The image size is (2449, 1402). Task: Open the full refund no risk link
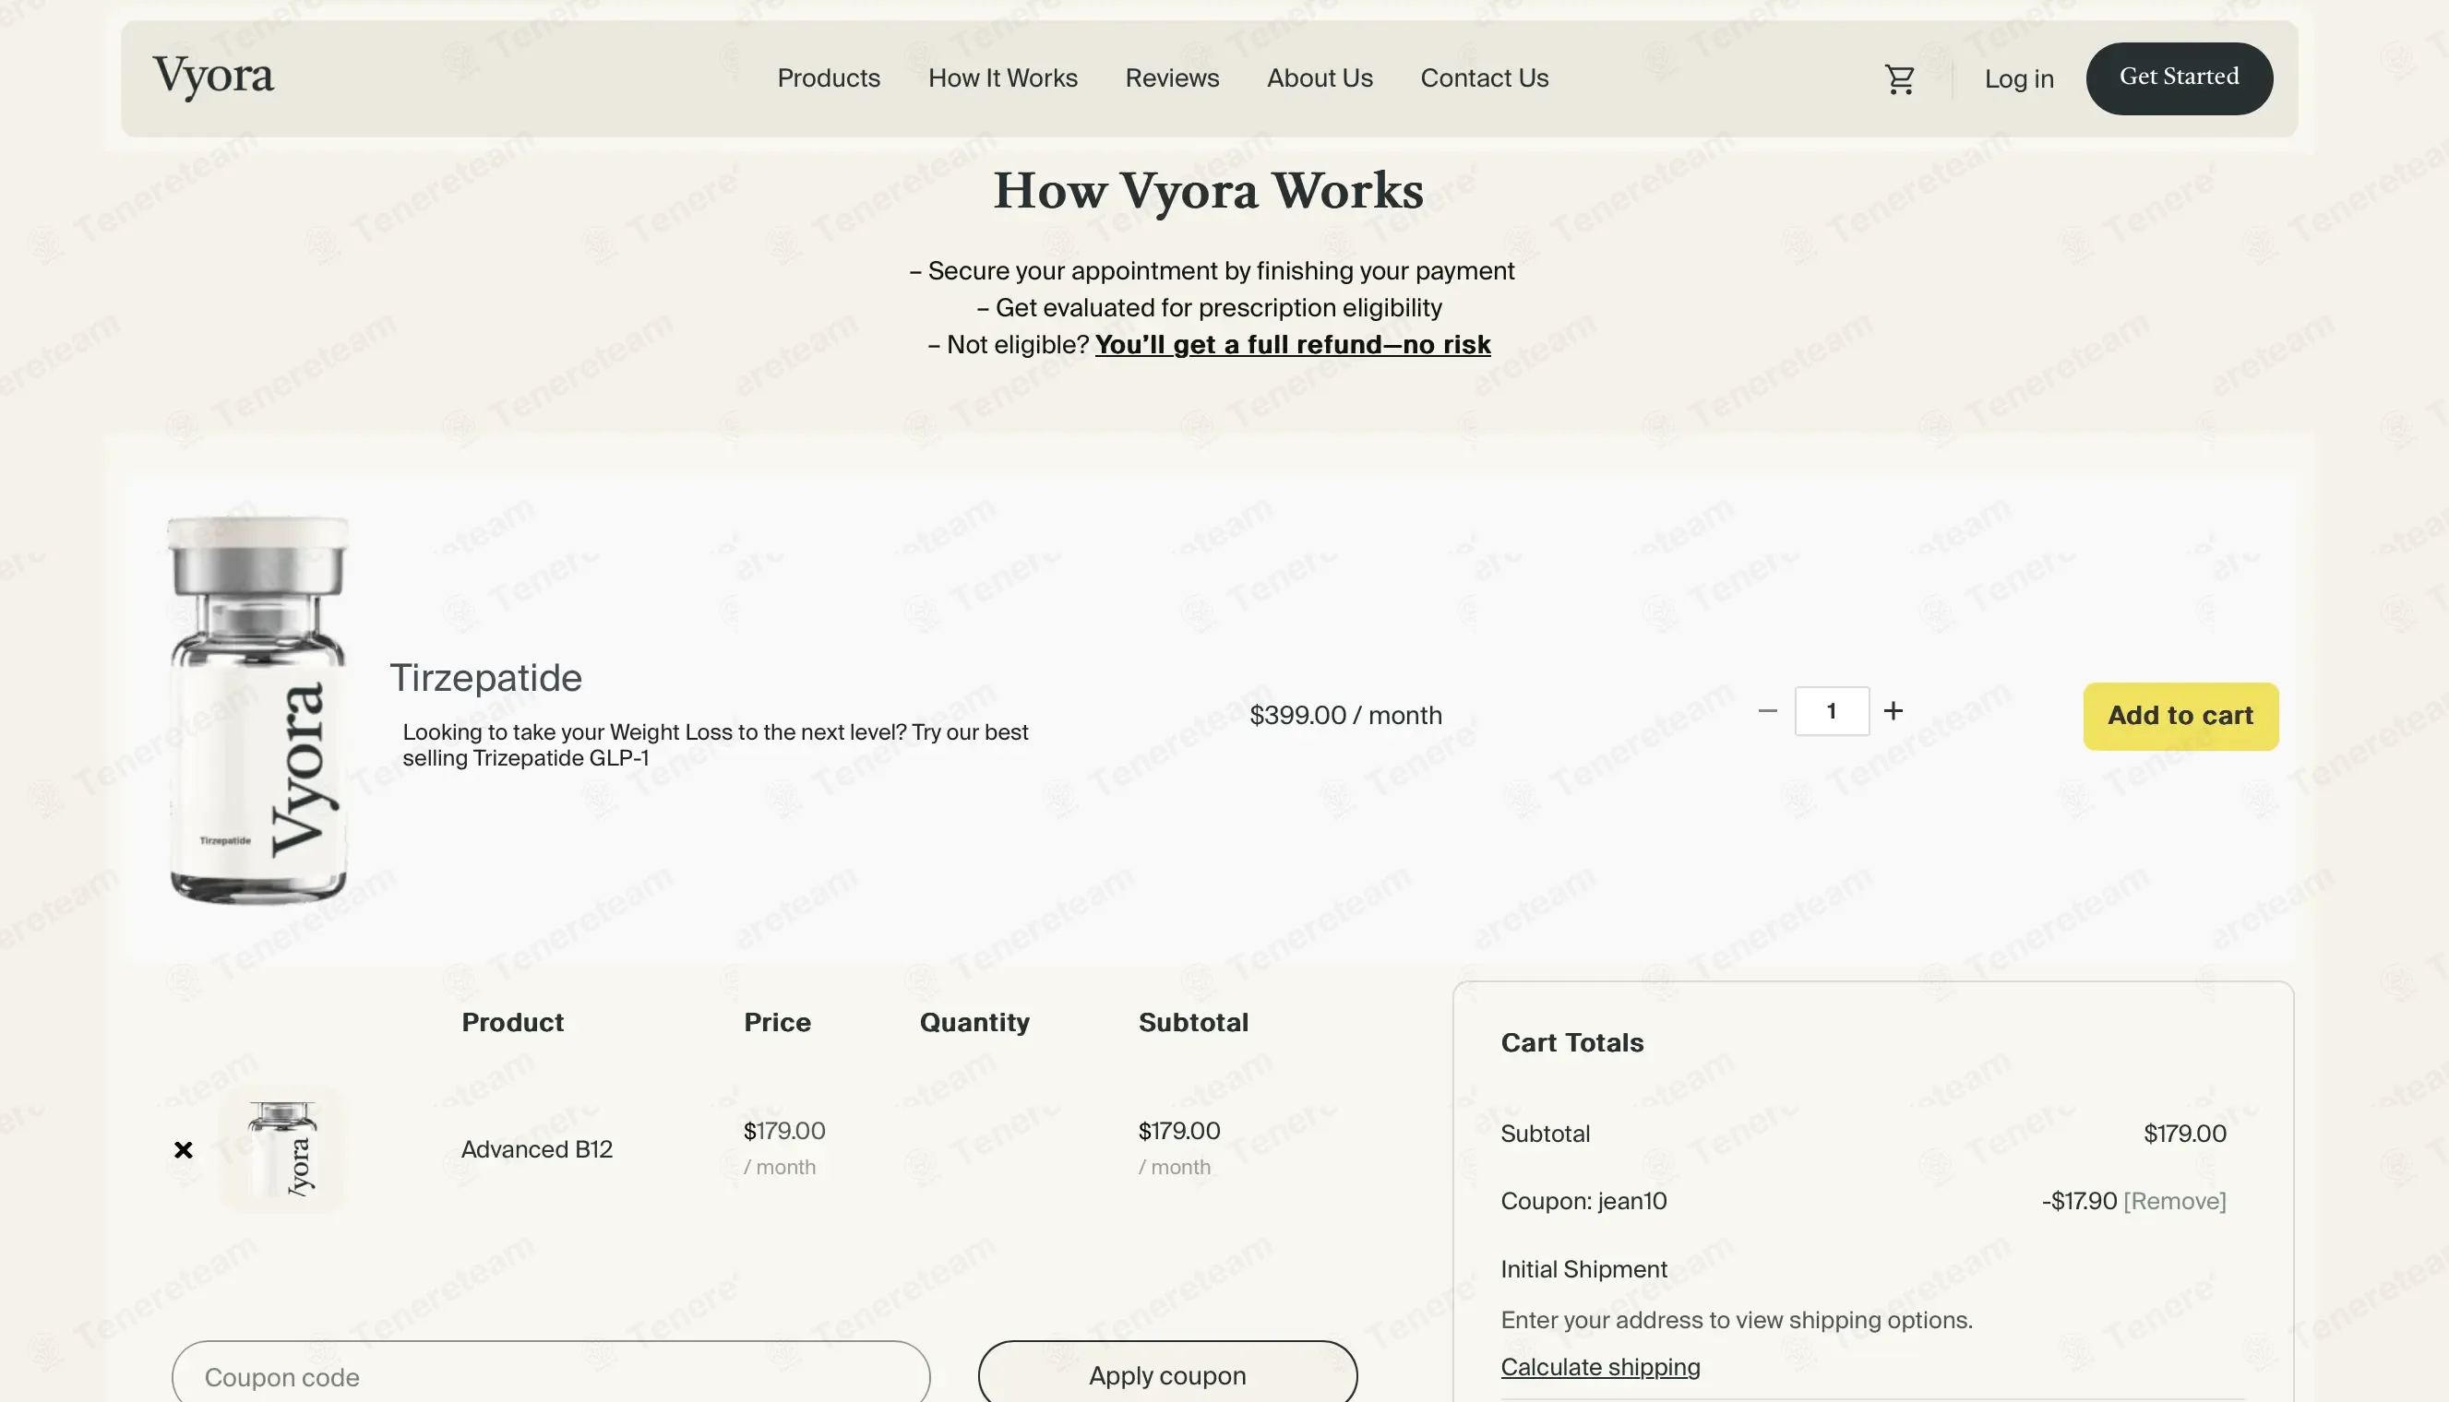pos(1293,345)
